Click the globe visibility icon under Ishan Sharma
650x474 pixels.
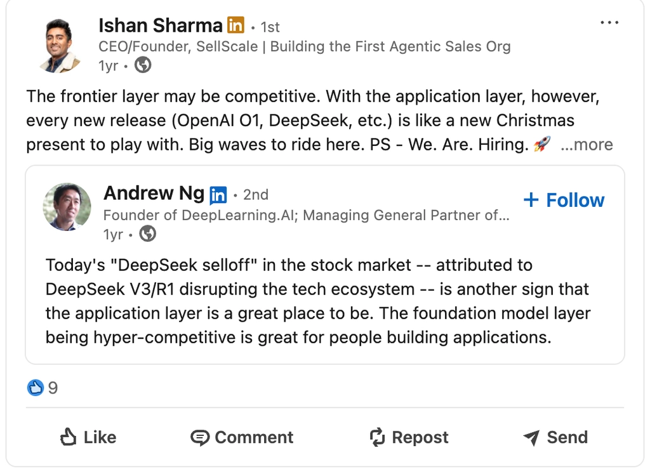pos(143,65)
